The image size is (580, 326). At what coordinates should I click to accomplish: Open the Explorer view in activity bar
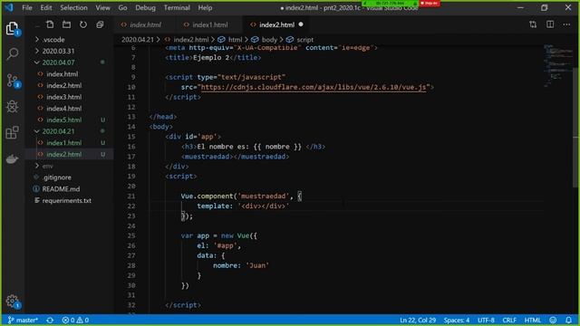[12, 28]
